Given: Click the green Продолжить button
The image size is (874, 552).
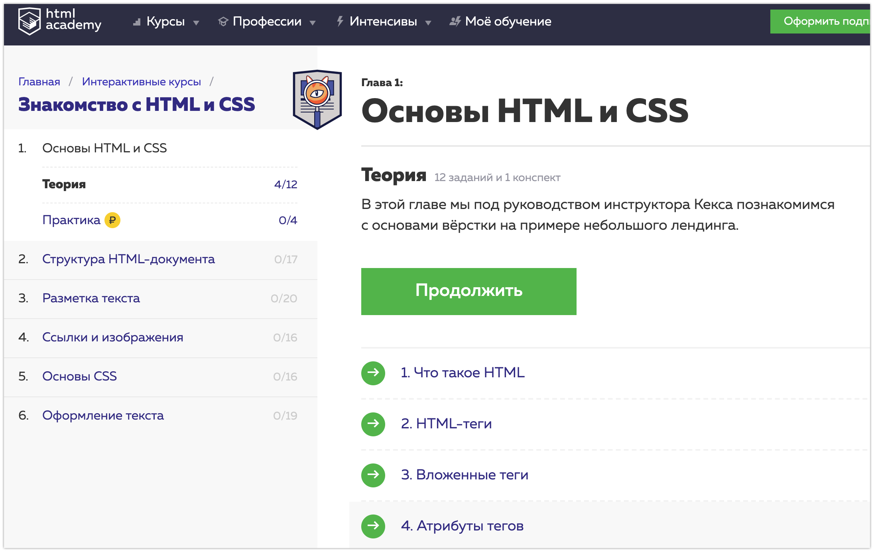Looking at the screenshot, I should click(468, 291).
